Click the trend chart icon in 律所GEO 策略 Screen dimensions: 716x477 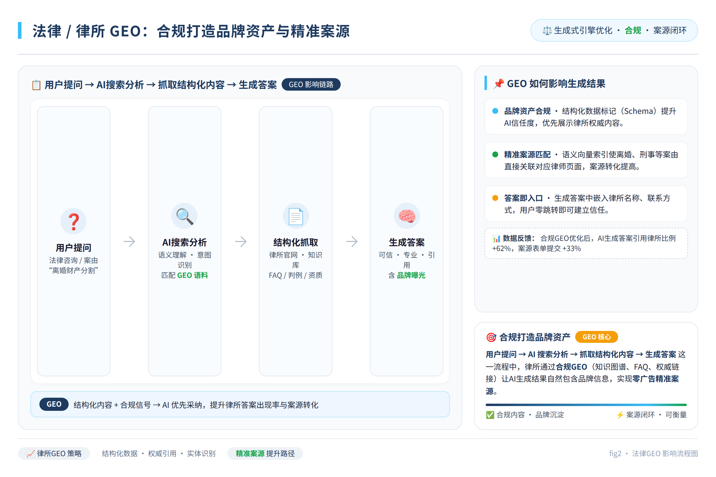coord(30,453)
